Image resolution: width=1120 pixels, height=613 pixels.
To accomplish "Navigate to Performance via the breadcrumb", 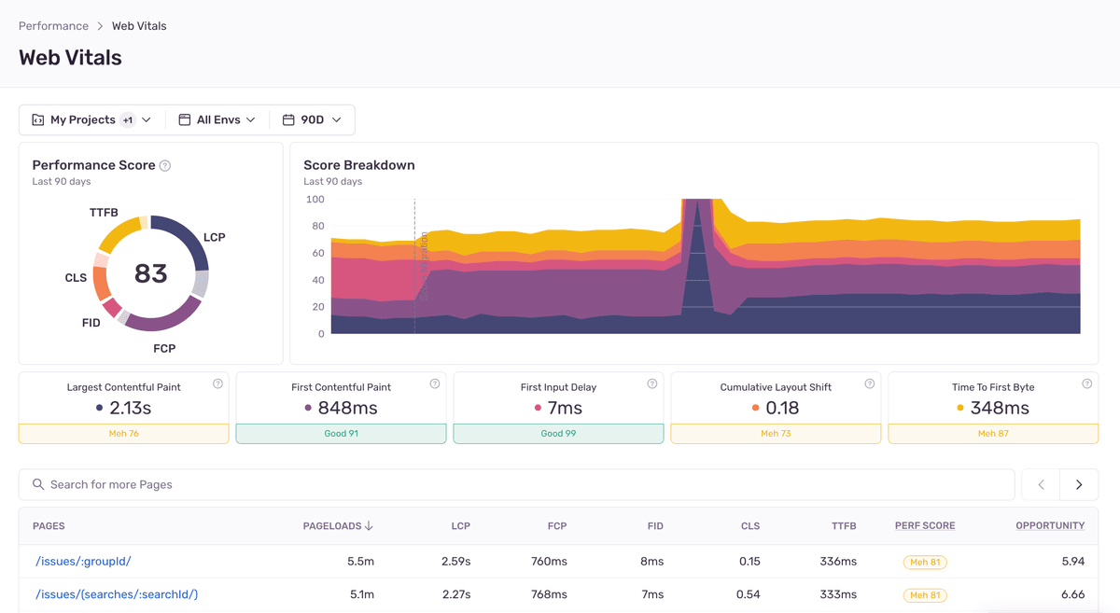I will [x=53, y=25].
